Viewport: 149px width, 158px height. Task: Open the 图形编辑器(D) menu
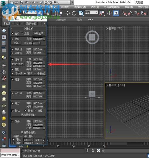[x=112, y=7]
